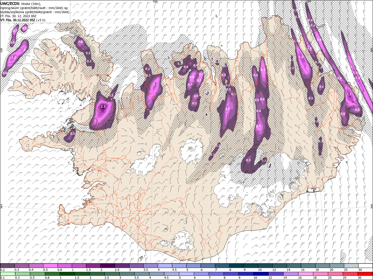Click the bright red 30 swatch, lower legend
This screenshot has height=280, width=373.
[365, 274]
